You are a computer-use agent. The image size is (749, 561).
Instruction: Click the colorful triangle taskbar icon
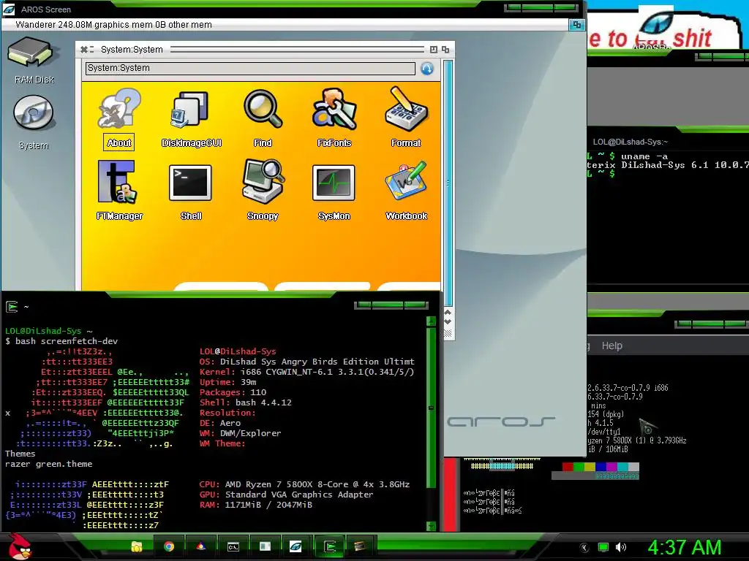coord(200,546)
